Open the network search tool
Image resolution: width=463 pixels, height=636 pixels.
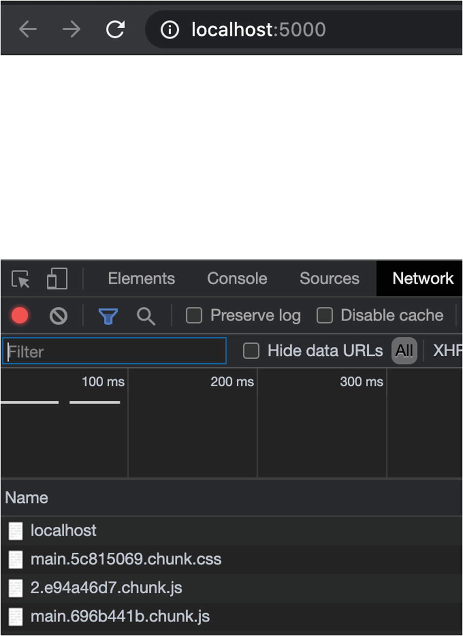pyautogui.click(x=145, y=316)
